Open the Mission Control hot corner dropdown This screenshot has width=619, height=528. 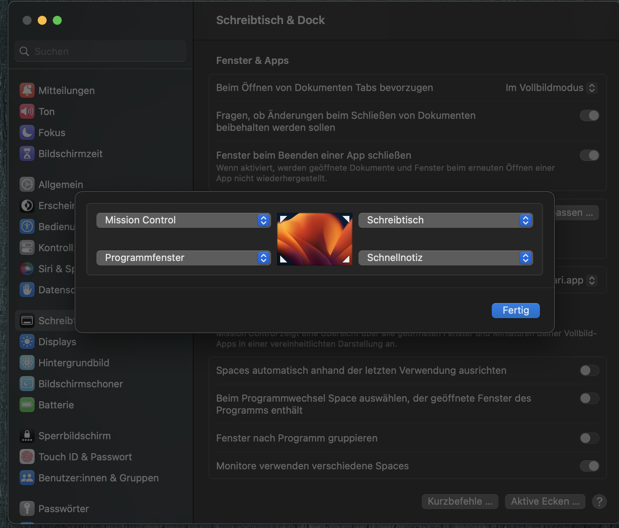(183, 220)
